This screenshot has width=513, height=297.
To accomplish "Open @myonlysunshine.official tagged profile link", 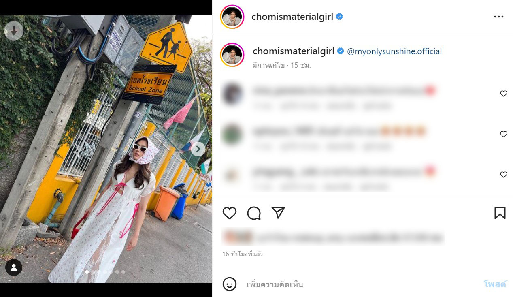I will pyautogui.click(x=394, y=51).
